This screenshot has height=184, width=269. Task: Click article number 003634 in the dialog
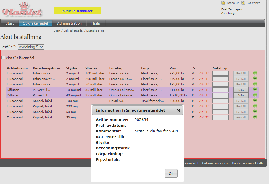tap(141, 120)
